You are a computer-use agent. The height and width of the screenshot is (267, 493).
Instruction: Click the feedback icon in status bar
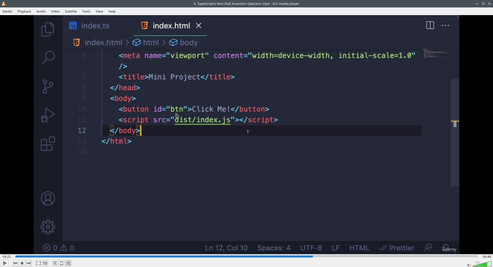(x=428, y=248)
